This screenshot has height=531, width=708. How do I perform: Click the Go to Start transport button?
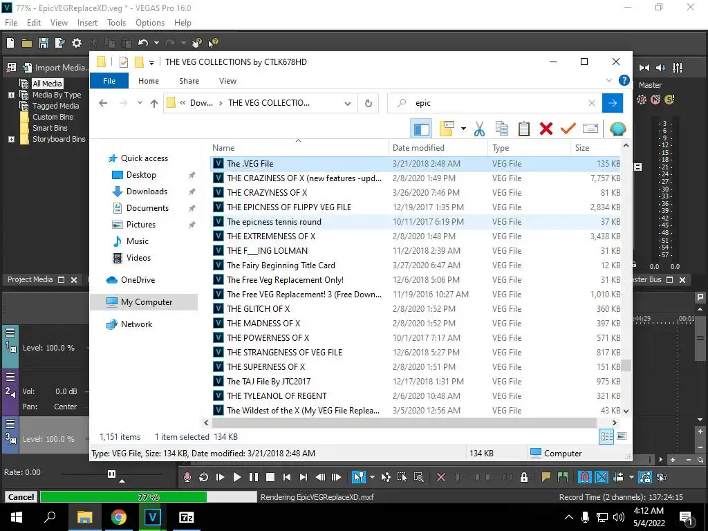coord(287,477)
